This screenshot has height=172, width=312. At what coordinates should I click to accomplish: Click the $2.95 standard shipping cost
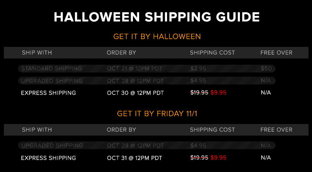click(x=198, y=69)
